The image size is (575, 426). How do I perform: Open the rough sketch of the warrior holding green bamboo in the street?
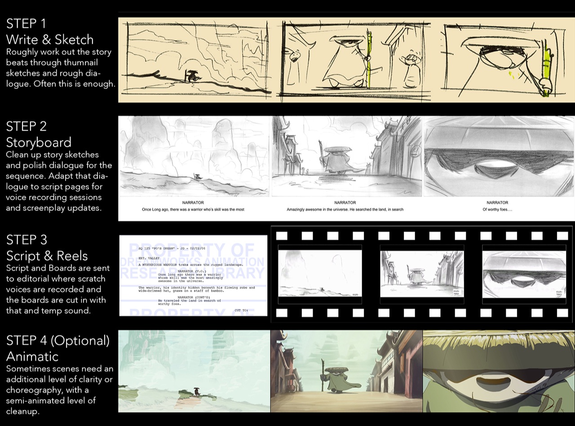click(353, 60)
